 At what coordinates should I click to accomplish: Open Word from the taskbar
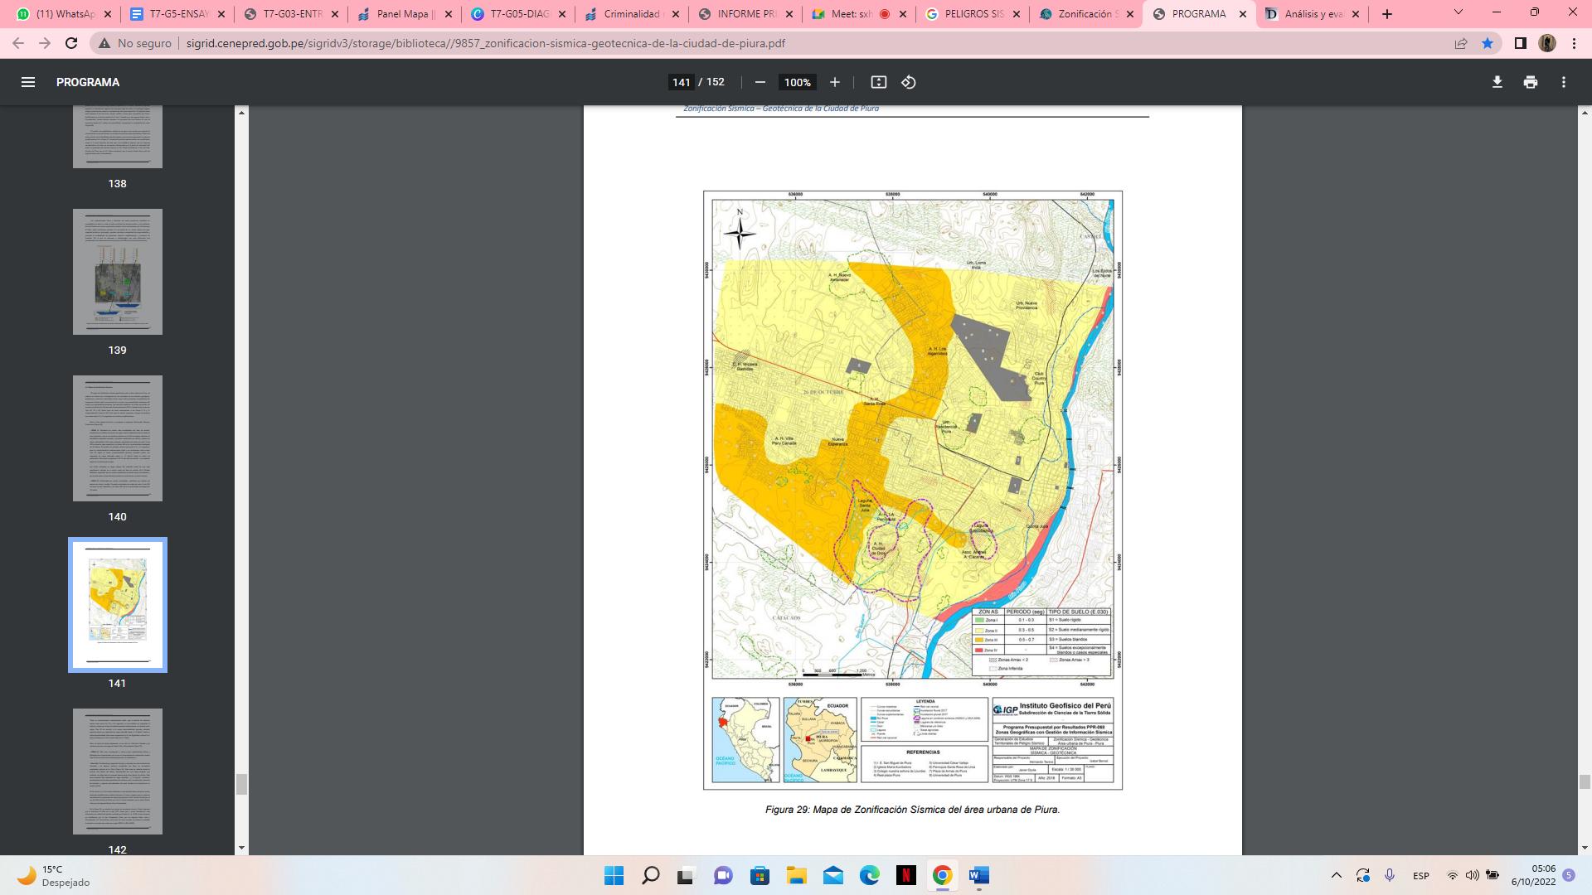pos(978,875)
